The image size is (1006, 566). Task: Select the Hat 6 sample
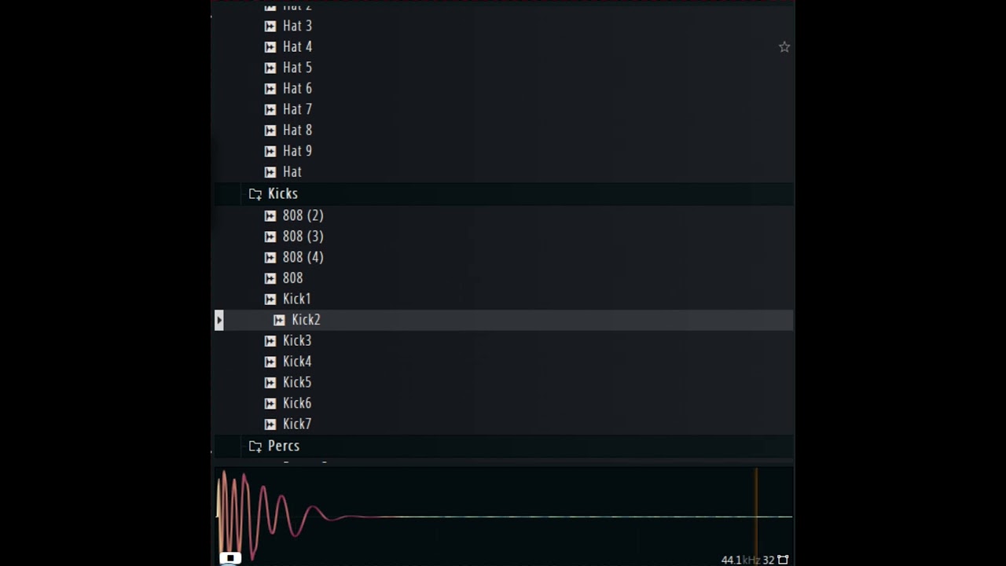297,89
